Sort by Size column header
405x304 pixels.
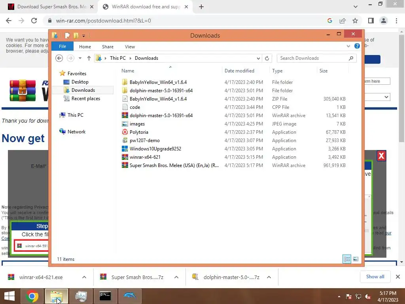(x=324, y=70)
